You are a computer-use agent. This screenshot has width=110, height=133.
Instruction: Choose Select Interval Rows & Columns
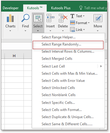pyautogui.click(x=68, y=51)
